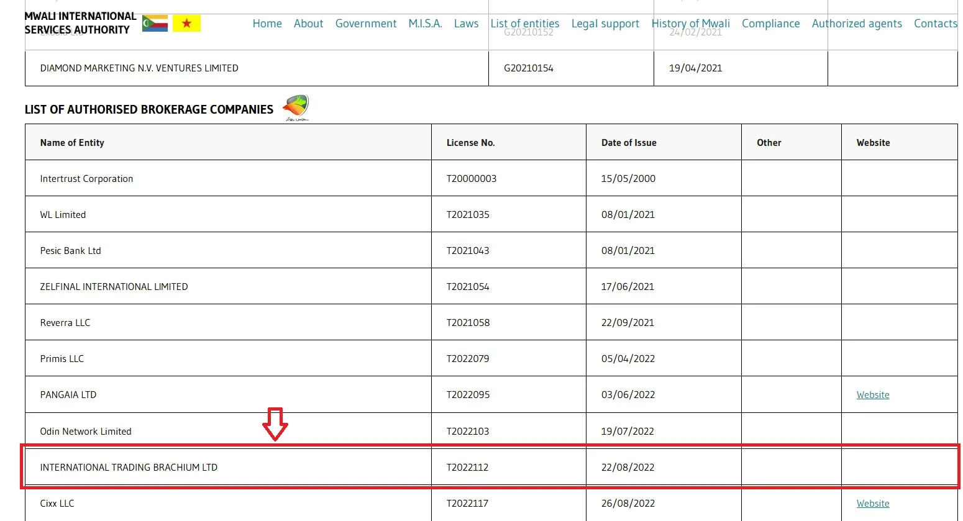963x521 pixels.
Task: Select license number T2022095
Action: 468,395
